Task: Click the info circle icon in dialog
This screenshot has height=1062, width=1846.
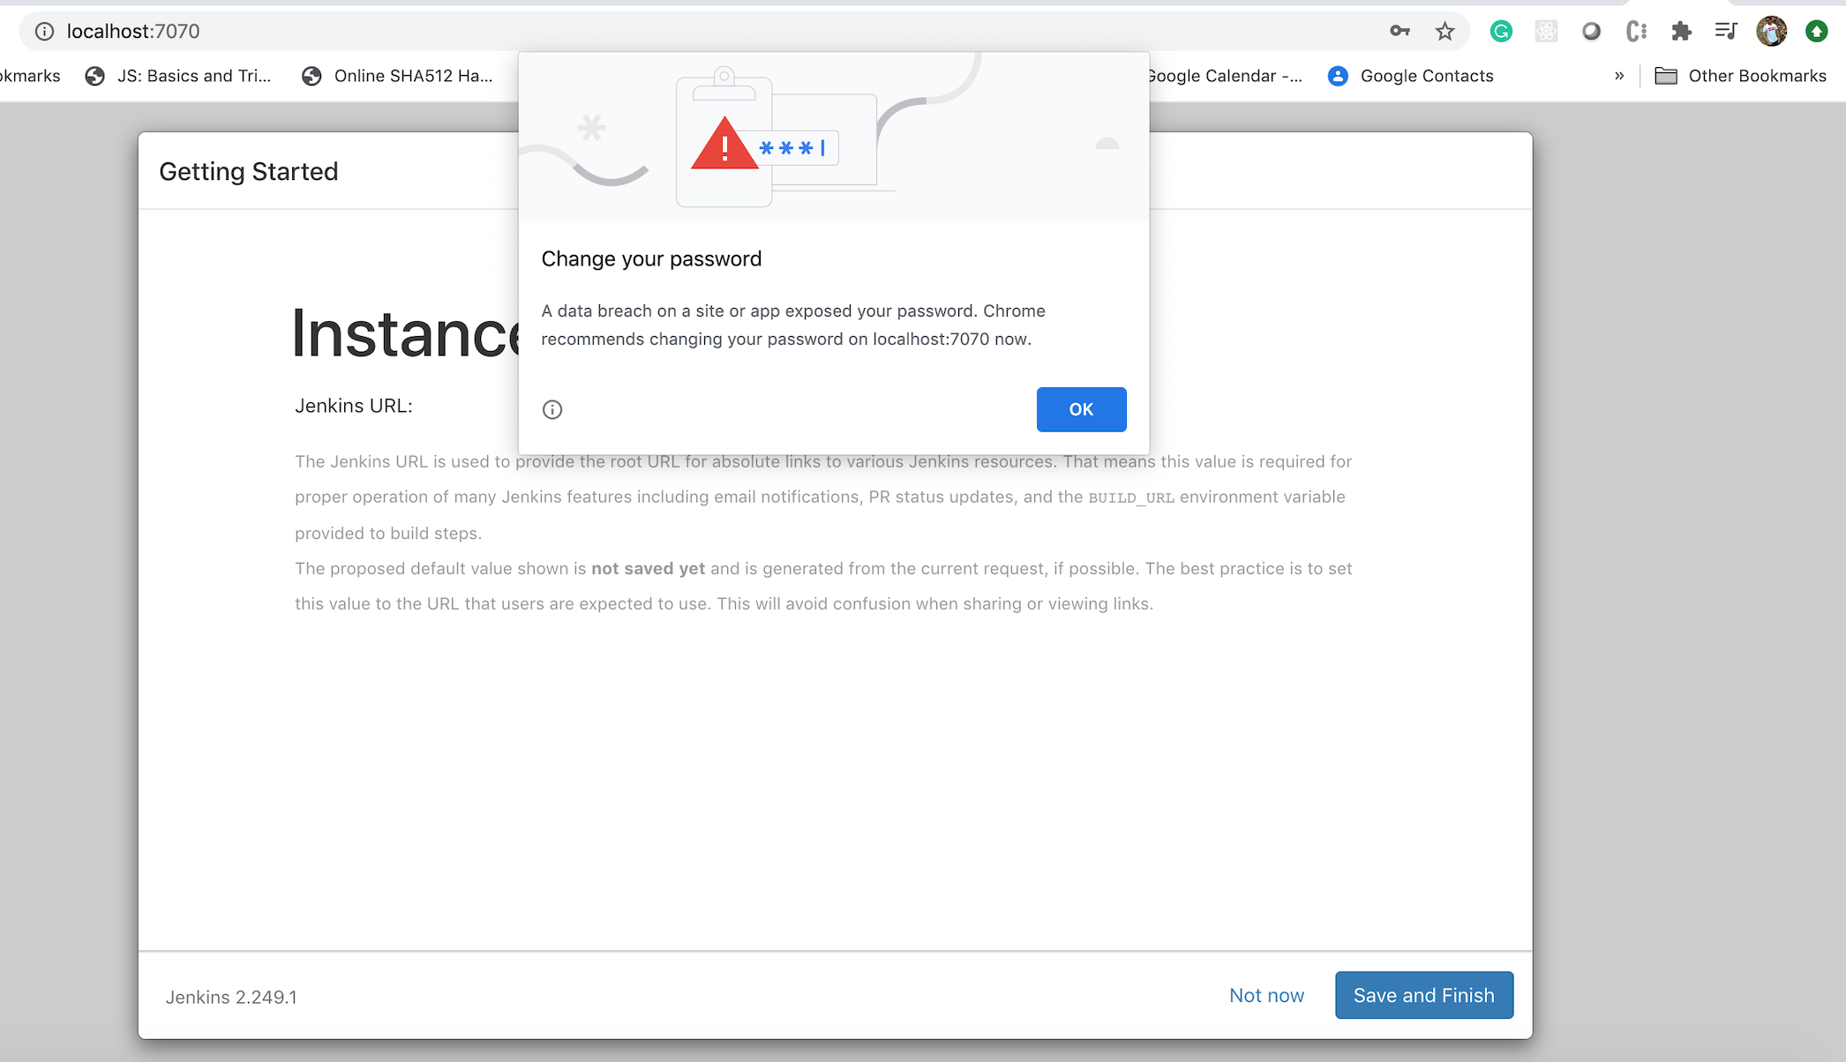Action: (x=552, y=407)
